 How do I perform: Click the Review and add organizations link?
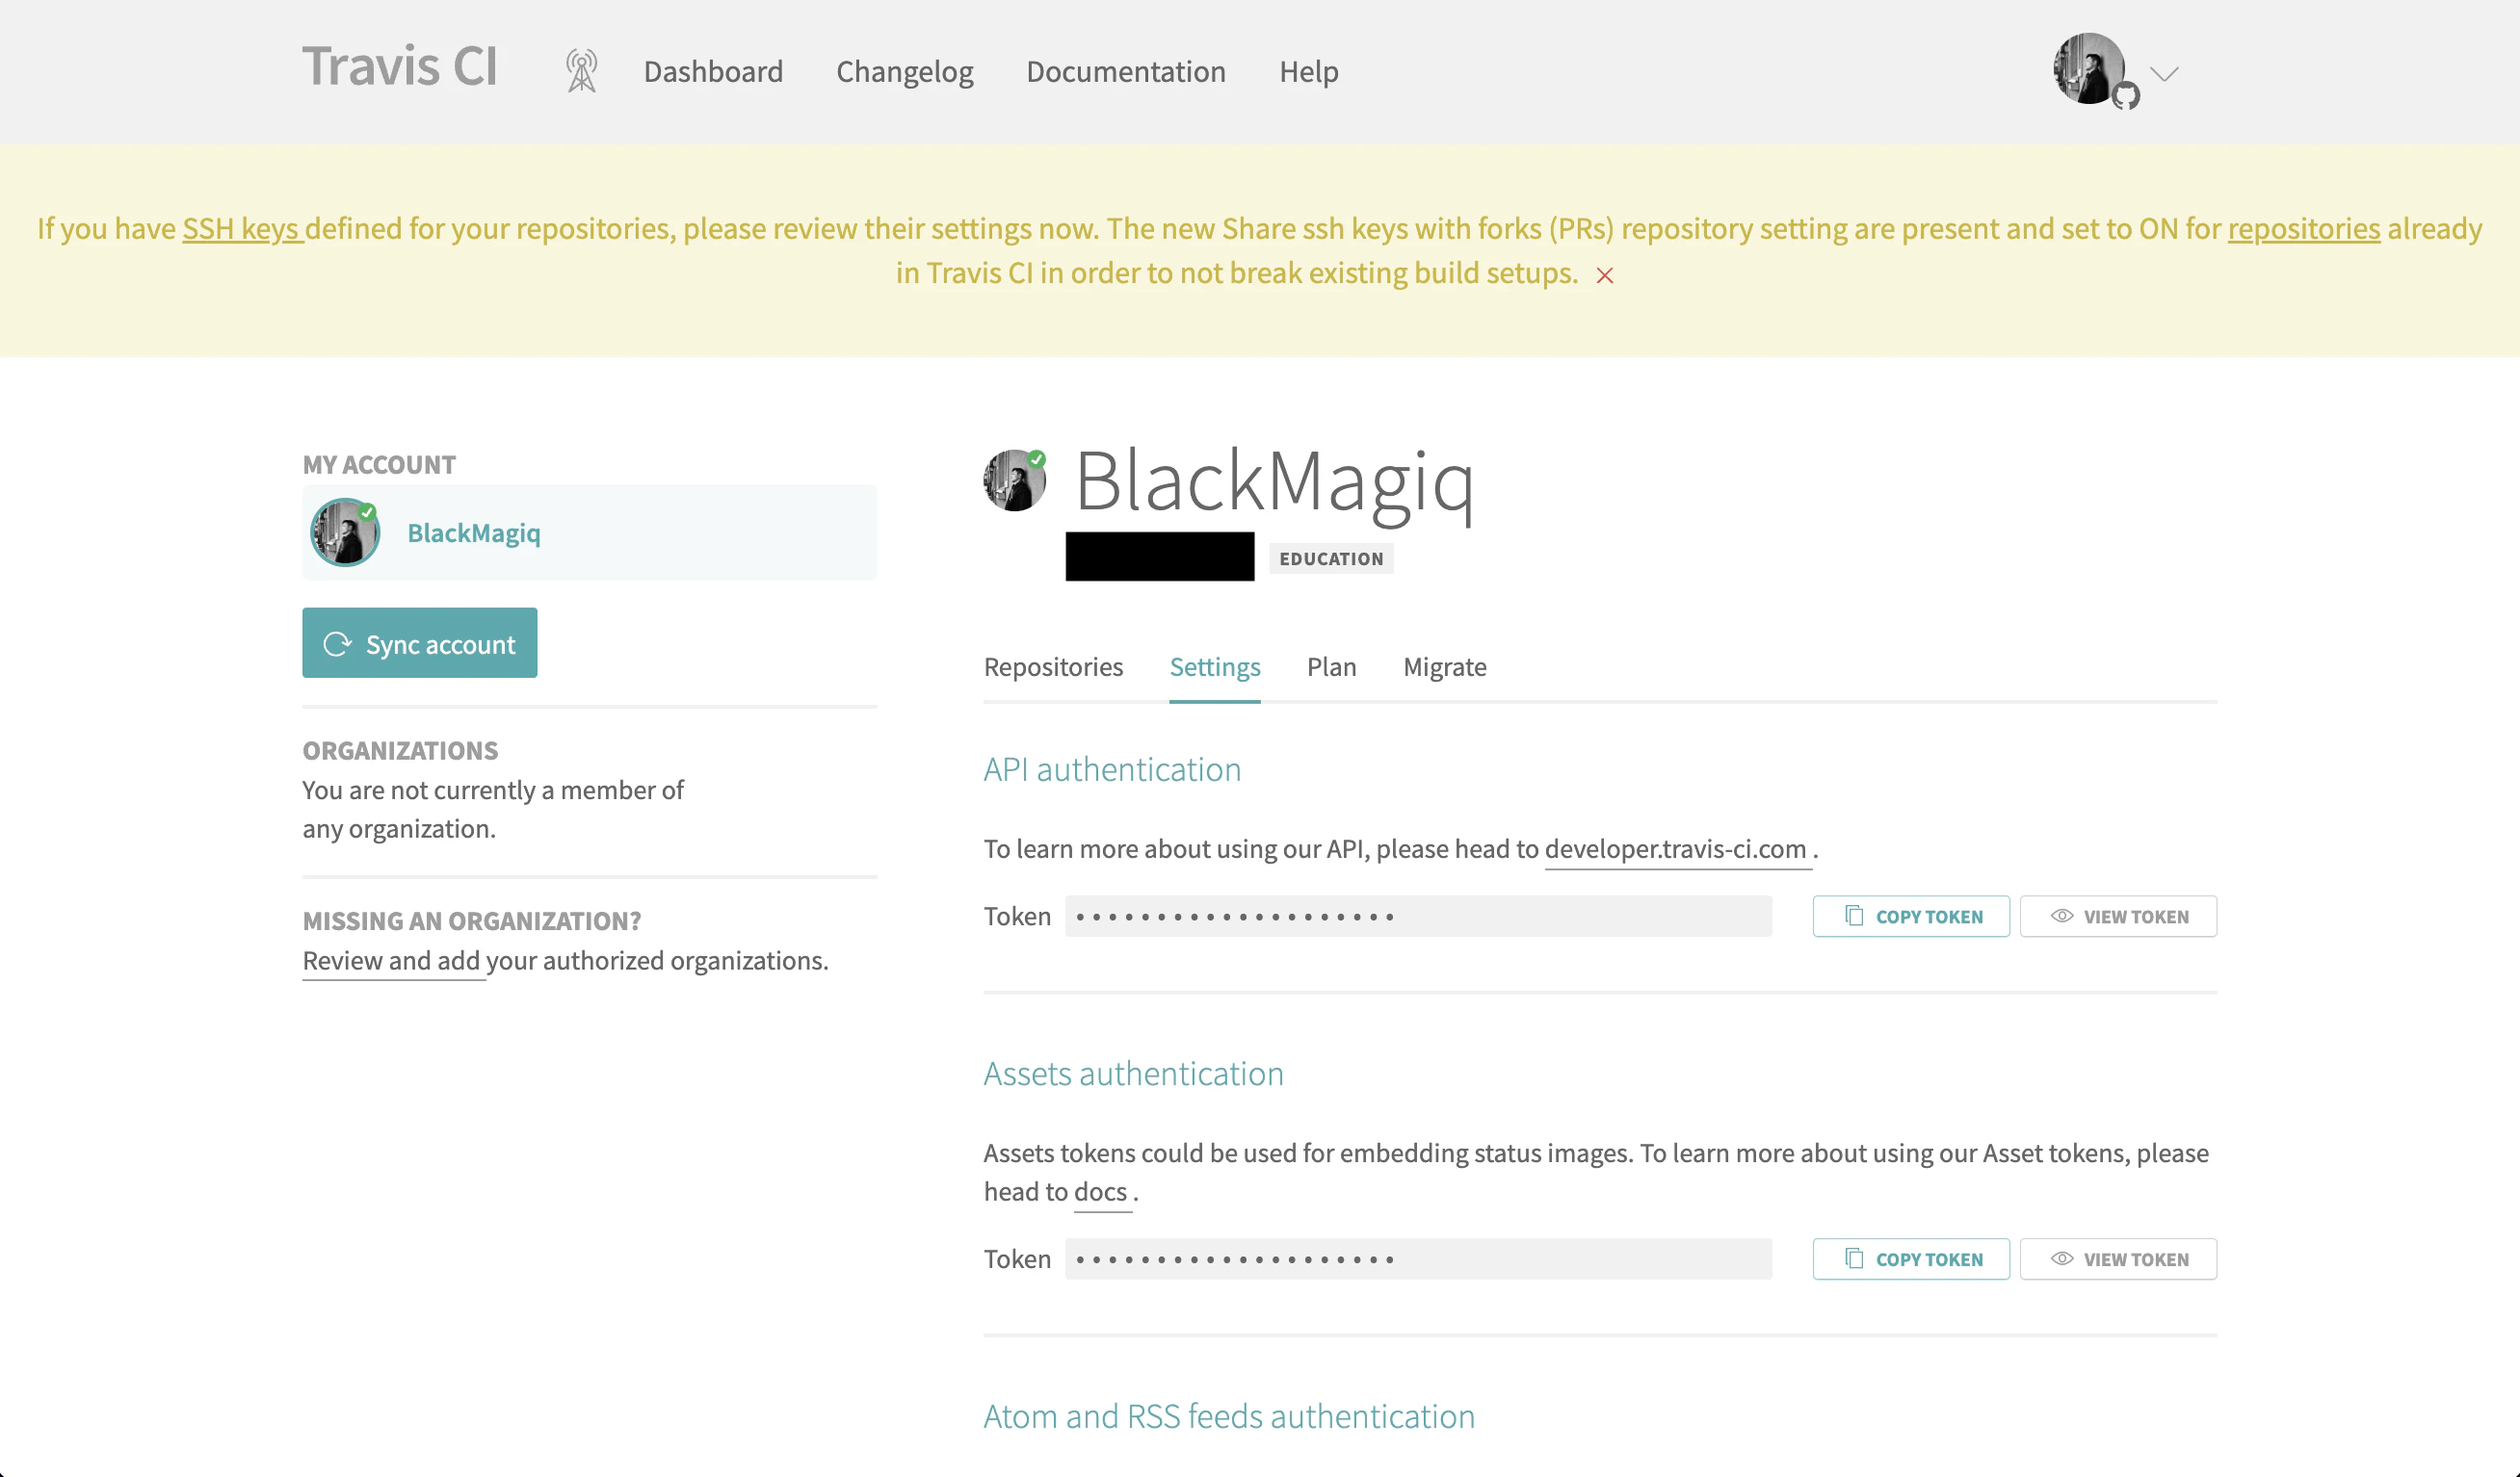pos(392,960)
